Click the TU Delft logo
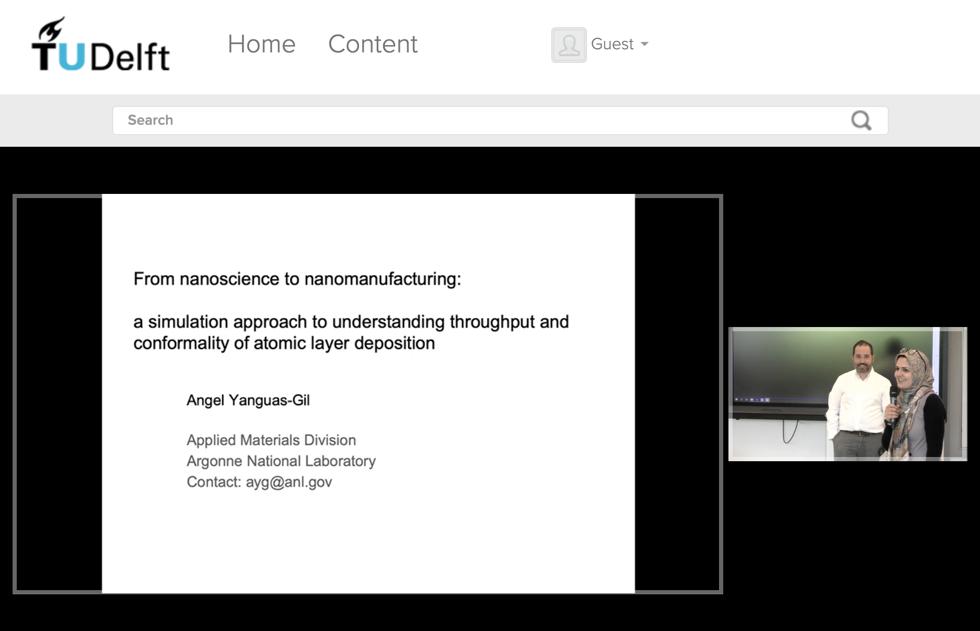980x631 pixels. coord(101,46)
